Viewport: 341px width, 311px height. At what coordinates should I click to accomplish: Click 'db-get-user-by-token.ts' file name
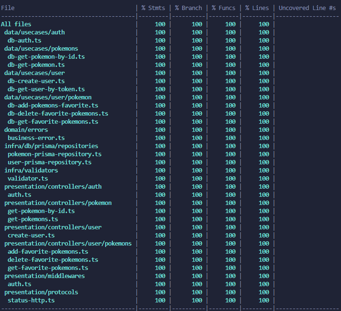click(46, 89)
